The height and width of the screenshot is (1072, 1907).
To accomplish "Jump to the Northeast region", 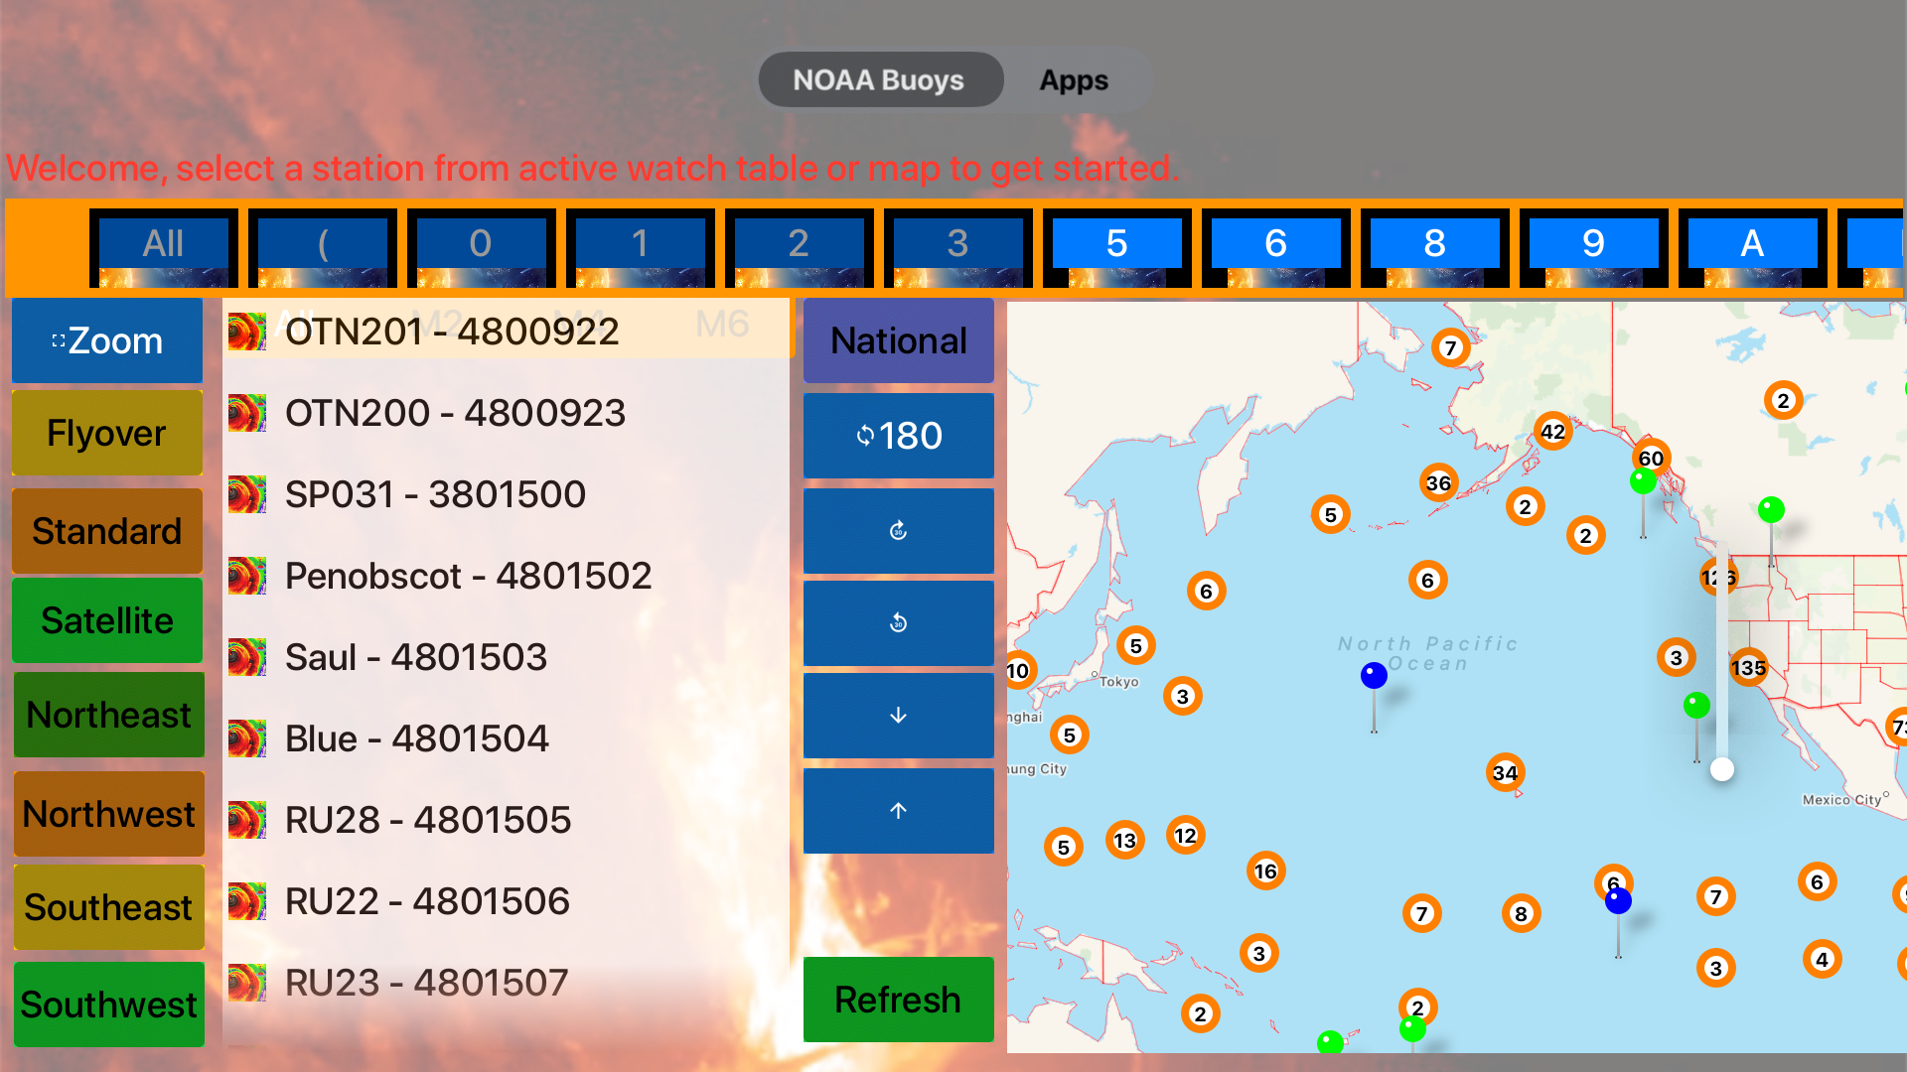I will point(109,715).
